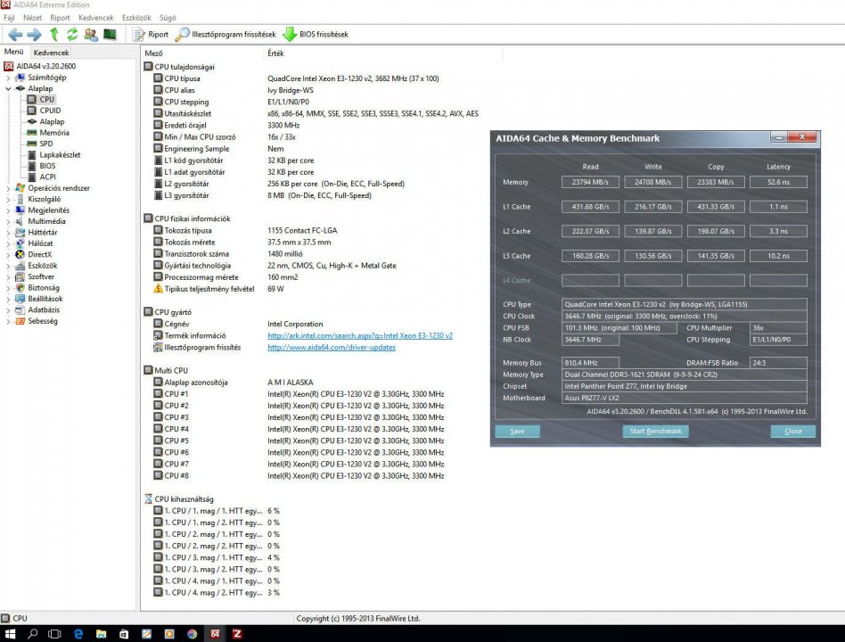Image resolution: width=845 pixels, height=642 pixels.
Task: Click the L1 Cache latency 1.1 ns field
Action: tap(778, 207)
